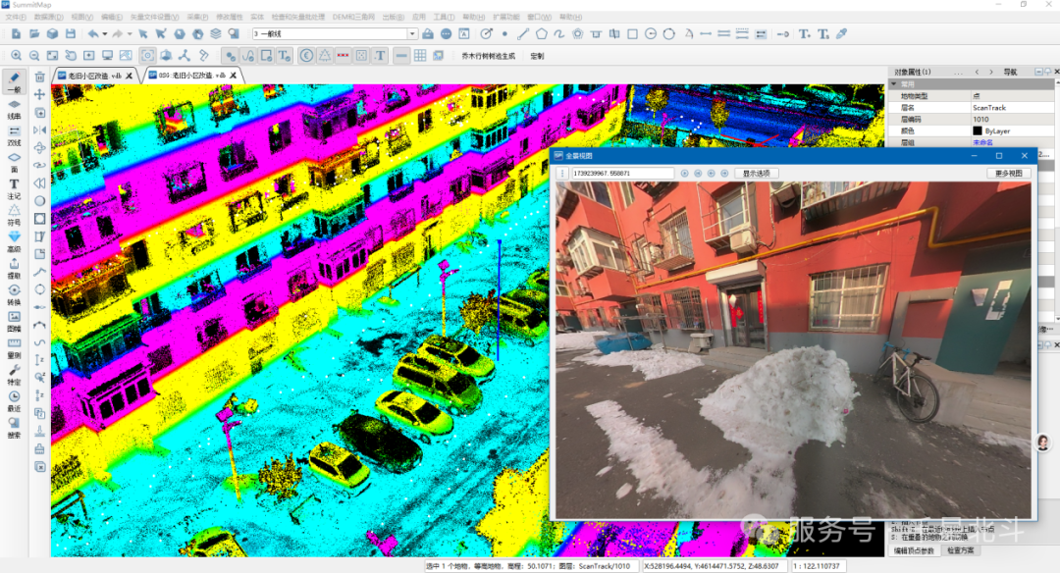Open the 最近 clock tool in sidebar
The width and height of the screenshot is (1060, 573).
[x=14, y=400]
